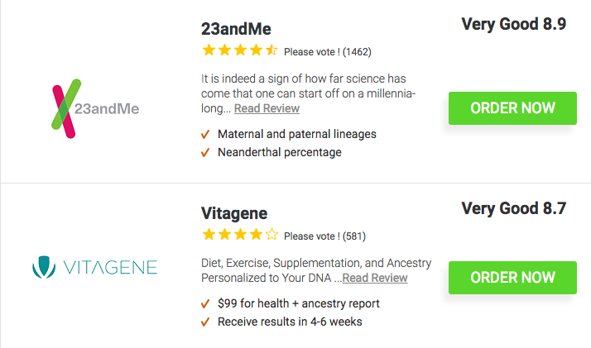
Task: Click the Vitagene logo image
Action: [x=94, y=267]
